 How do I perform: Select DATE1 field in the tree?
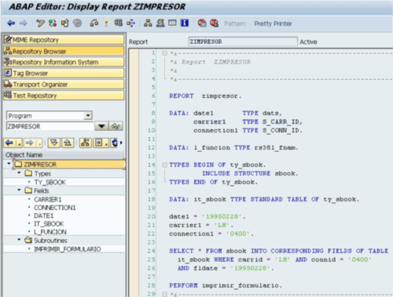43,216
